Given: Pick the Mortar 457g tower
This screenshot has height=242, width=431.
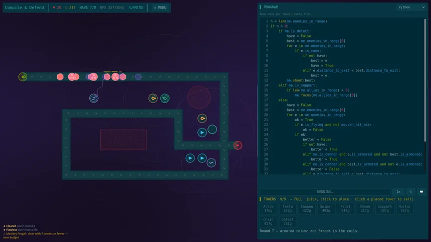Looking at the screenshot, I should pyautogui.click(x=404, y=208).
